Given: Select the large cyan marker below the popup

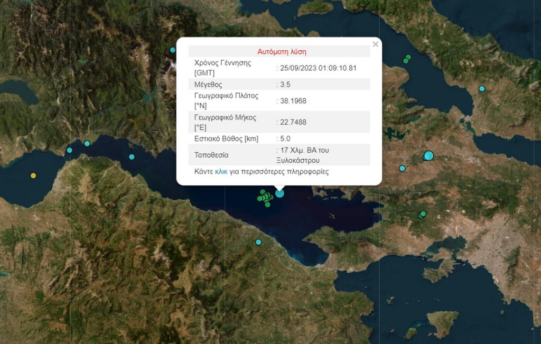Looking at the screenshot, I should pyautogui.click(x=279, y=193).
